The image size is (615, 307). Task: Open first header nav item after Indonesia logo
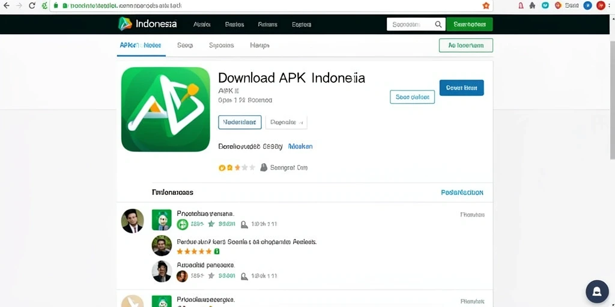tap(202, 24)
